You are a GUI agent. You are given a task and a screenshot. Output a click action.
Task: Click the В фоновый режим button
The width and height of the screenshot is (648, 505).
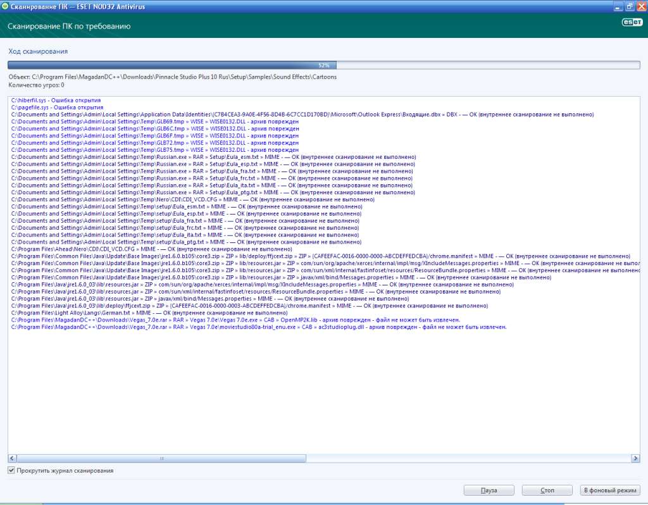coord(610,490)
